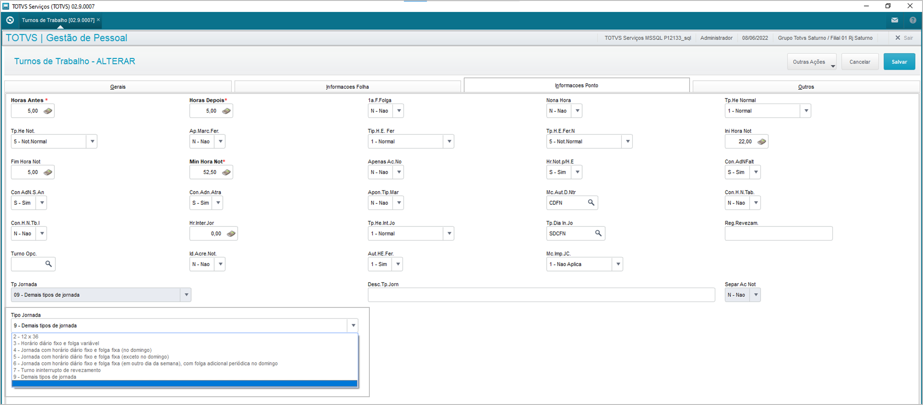This screenshot has height=405, width=923.
Task: Expand the Aut.HE.Fer. dropdown
Action: [x=398, y=264]
